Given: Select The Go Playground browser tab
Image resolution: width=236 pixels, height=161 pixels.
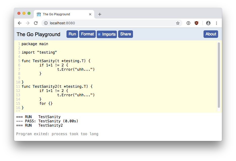Looking at the screenshot, I should coord(64,14).
